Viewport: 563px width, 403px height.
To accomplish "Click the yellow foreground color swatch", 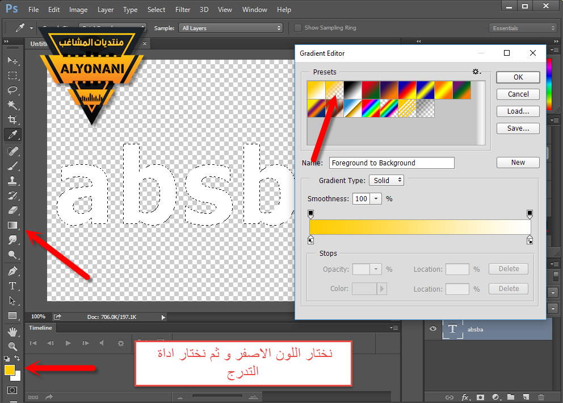I will pyautogui.click(x=10, y=370).
